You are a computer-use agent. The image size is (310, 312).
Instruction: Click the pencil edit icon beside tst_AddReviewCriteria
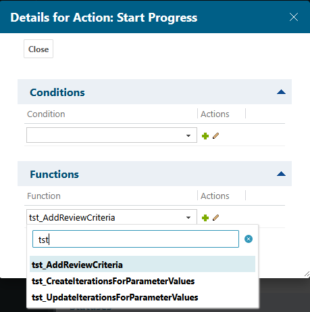click(x=215, y=218)
